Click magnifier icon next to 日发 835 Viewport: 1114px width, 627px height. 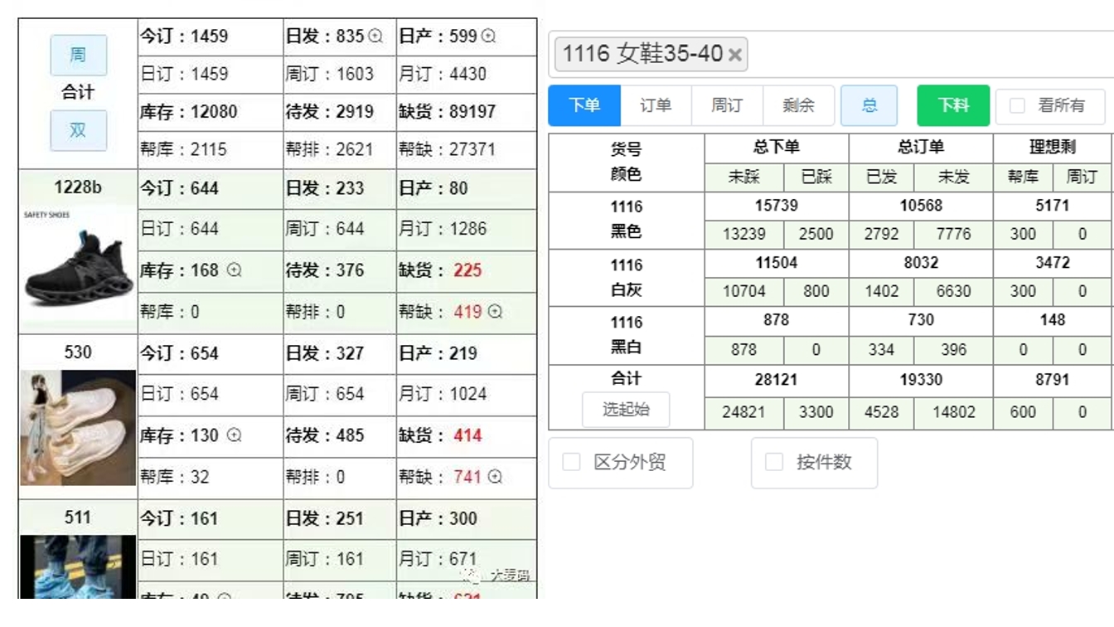(375, 36)
